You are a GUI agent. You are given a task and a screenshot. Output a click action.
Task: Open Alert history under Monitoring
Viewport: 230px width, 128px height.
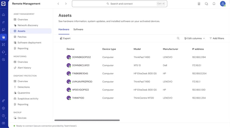24,68
